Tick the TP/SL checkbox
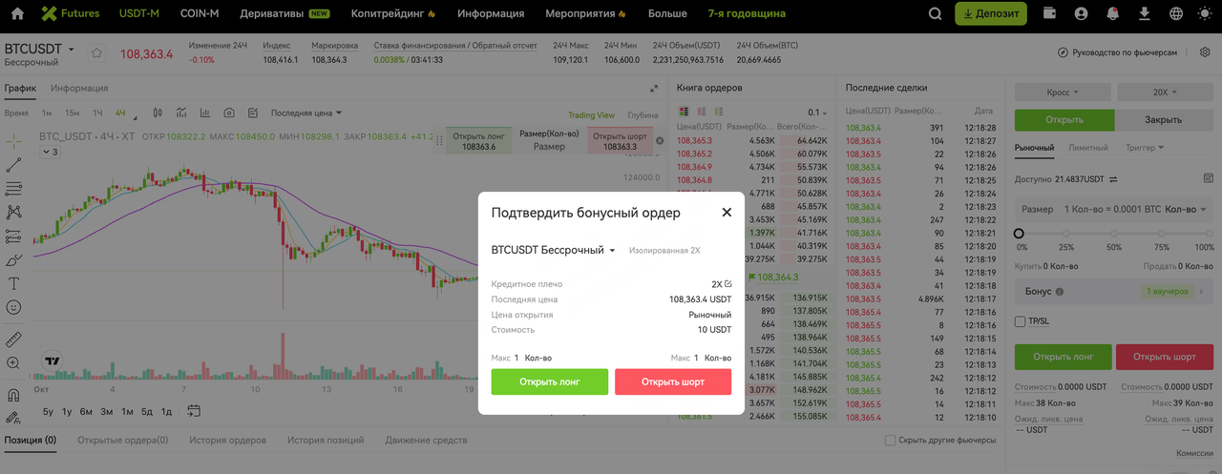This screenshot has width=1222, height=474. coord(1020,322)
